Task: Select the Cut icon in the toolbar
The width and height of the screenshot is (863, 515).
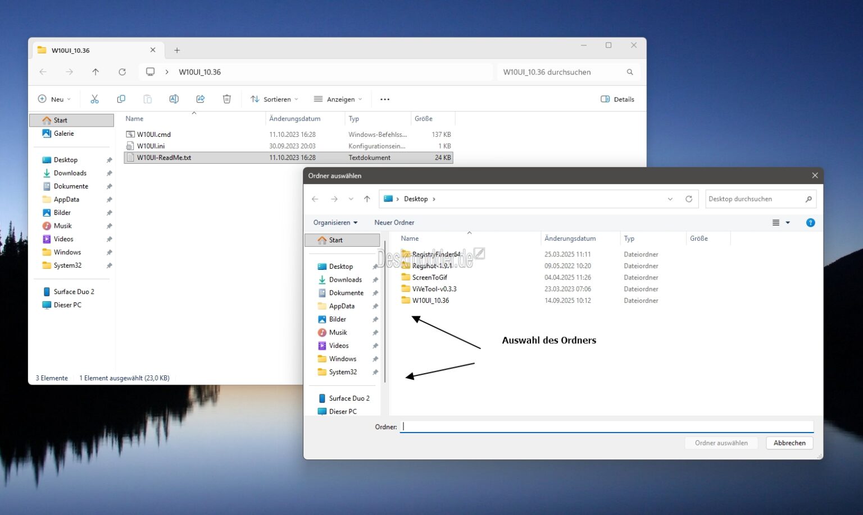Action: [x=94, y=99]
